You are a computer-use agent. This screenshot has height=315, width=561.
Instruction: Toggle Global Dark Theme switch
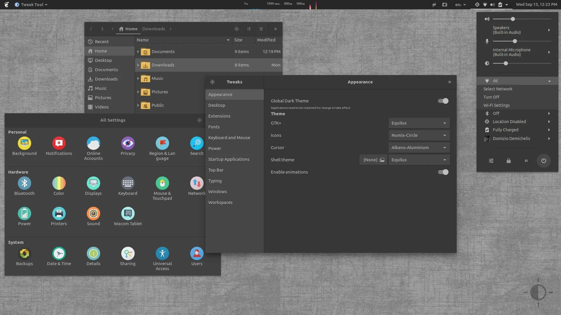click(443, 101)
